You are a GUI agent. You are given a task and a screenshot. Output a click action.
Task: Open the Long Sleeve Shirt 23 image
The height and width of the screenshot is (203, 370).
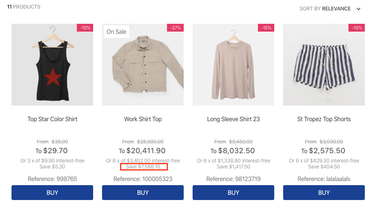tap(233, 65)
